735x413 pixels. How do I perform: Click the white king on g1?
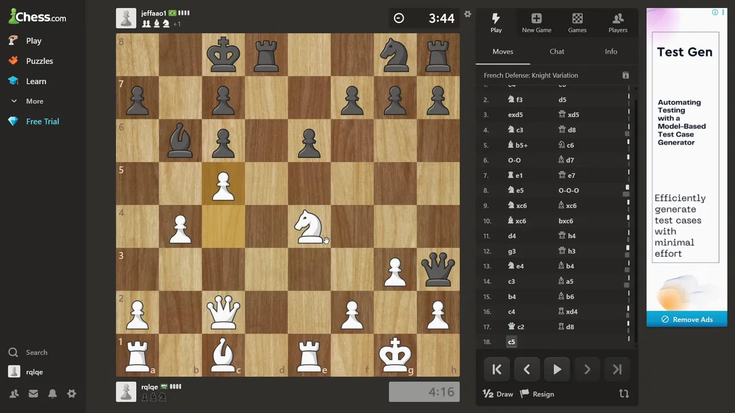[395, 356]
